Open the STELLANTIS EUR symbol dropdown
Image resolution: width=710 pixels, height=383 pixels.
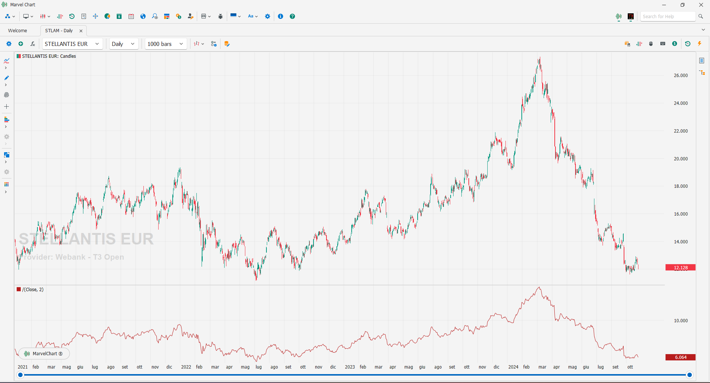(x=73, y=44)
